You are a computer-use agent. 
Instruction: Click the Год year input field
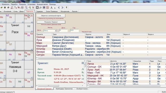point(74,30)
